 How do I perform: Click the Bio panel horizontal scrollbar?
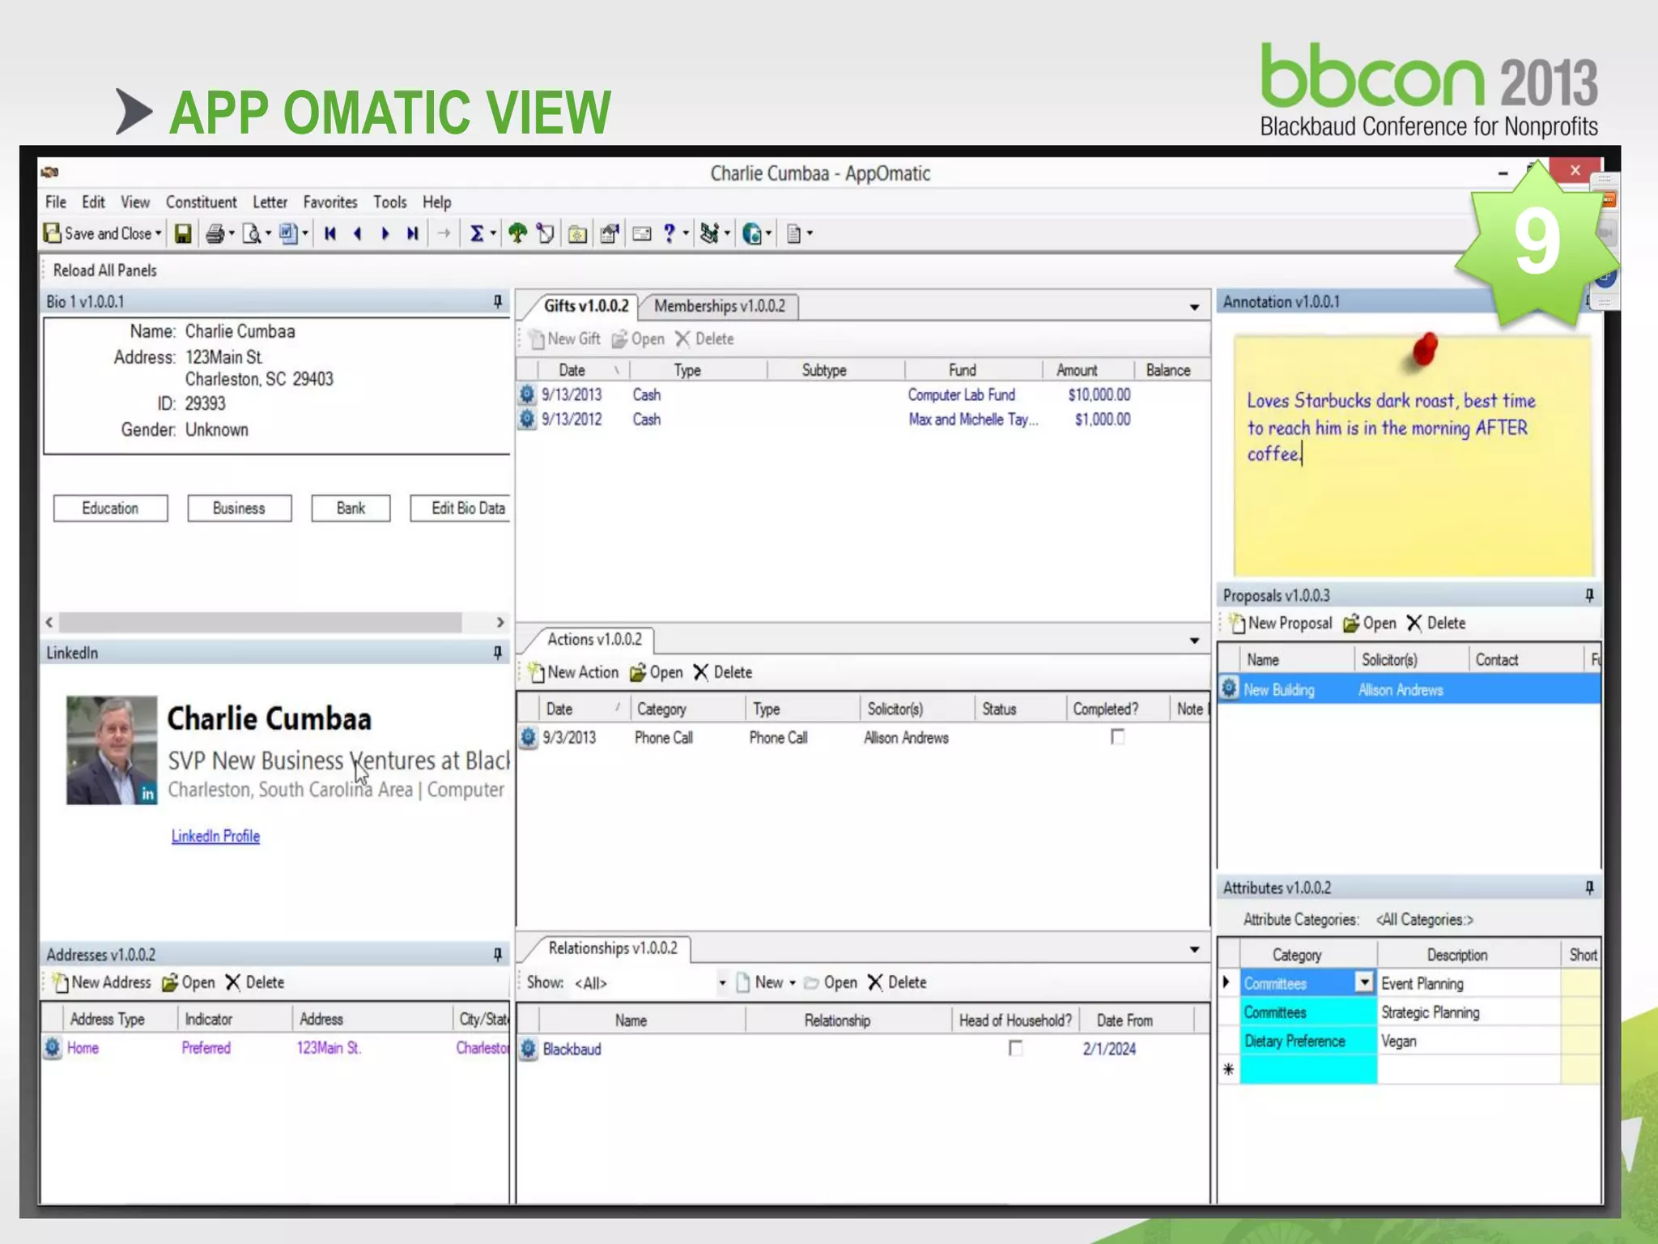tap(260, 622)
